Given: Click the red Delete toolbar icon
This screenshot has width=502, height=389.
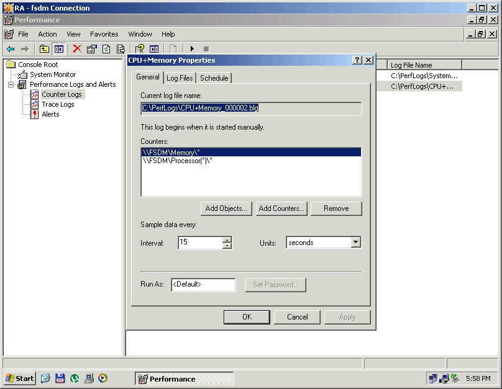Looking at the screenshot, I should coord(77,49).
